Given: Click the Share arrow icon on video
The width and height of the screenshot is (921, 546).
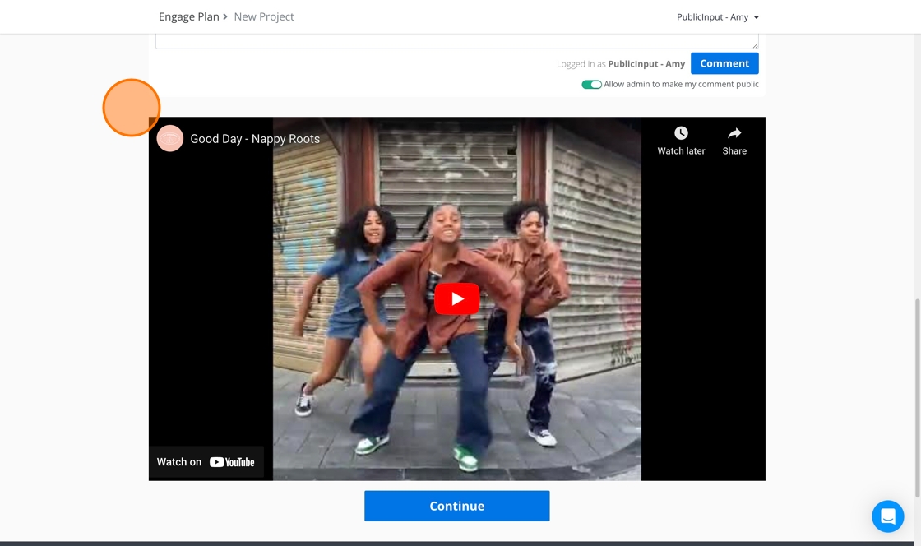Looking at the screenshot, I should point(734,133).
